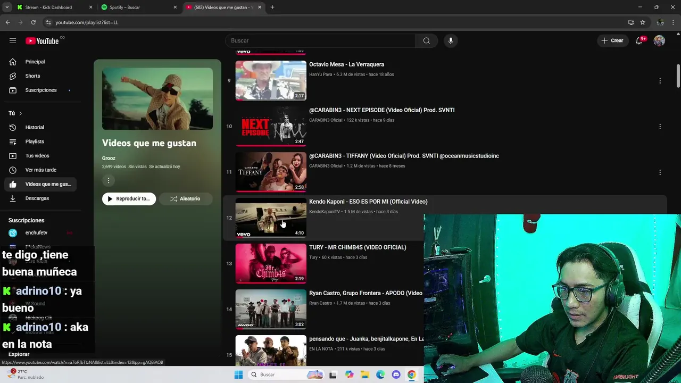
Task: Close the Spotify - Buscar tab
Action: coord(175,7)
